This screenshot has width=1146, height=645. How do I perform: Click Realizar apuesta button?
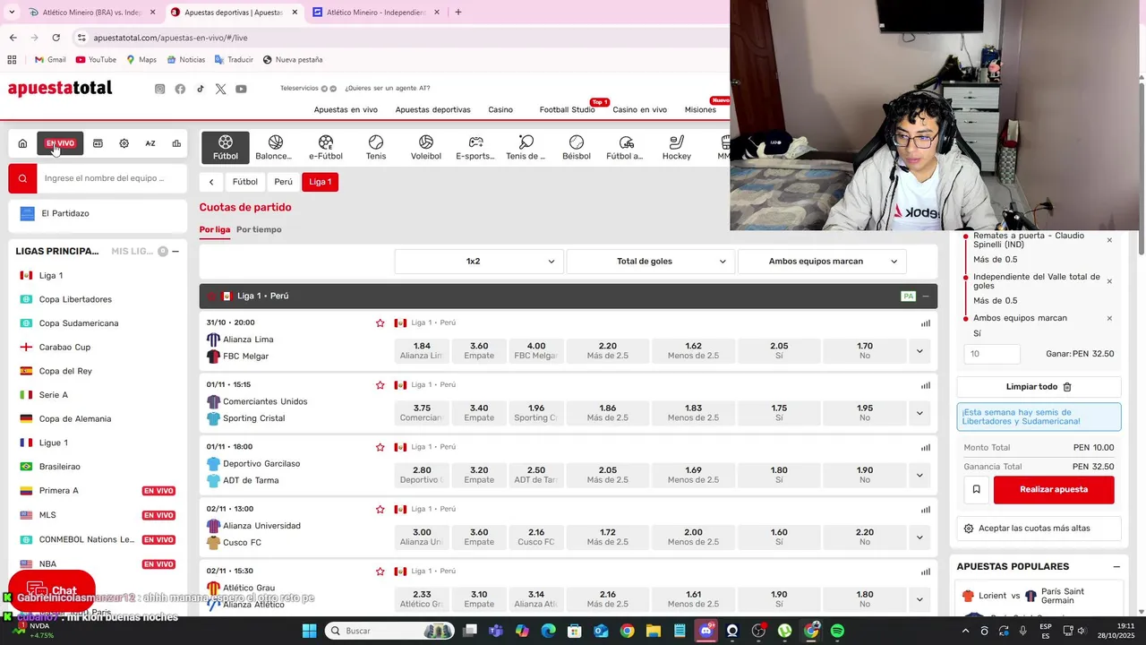point(1054,489)
